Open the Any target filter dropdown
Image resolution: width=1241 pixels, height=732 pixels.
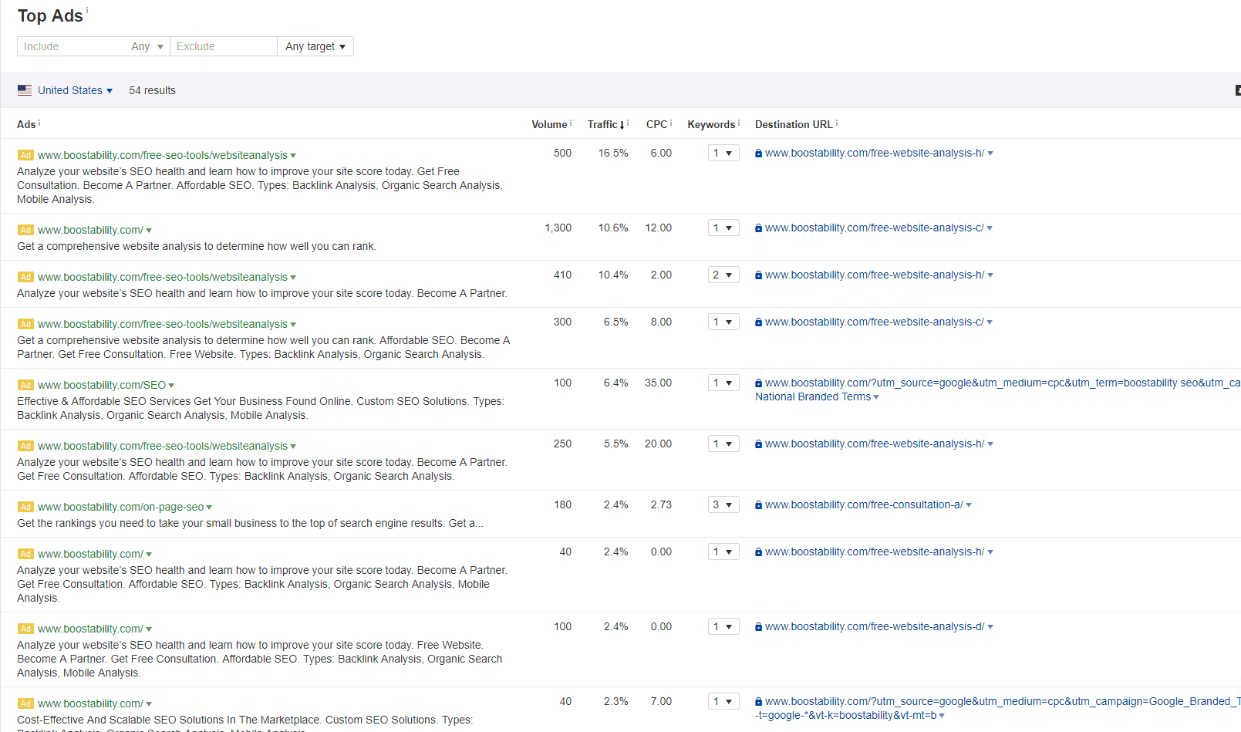(x=315, y=46)
